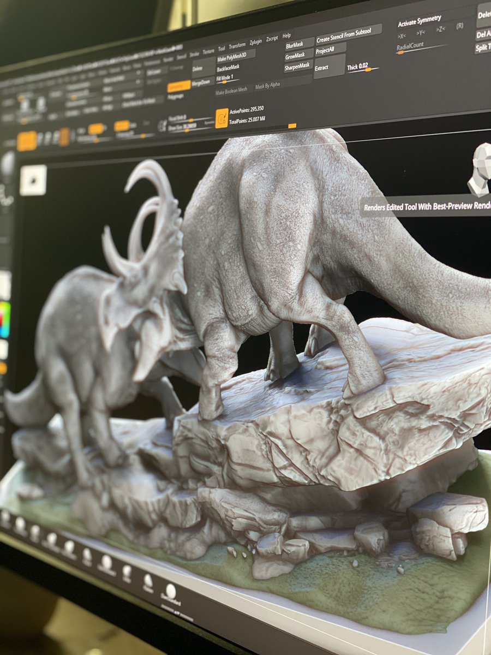
Task: Open the Zscript menu
Action: [x=272, y=39]
